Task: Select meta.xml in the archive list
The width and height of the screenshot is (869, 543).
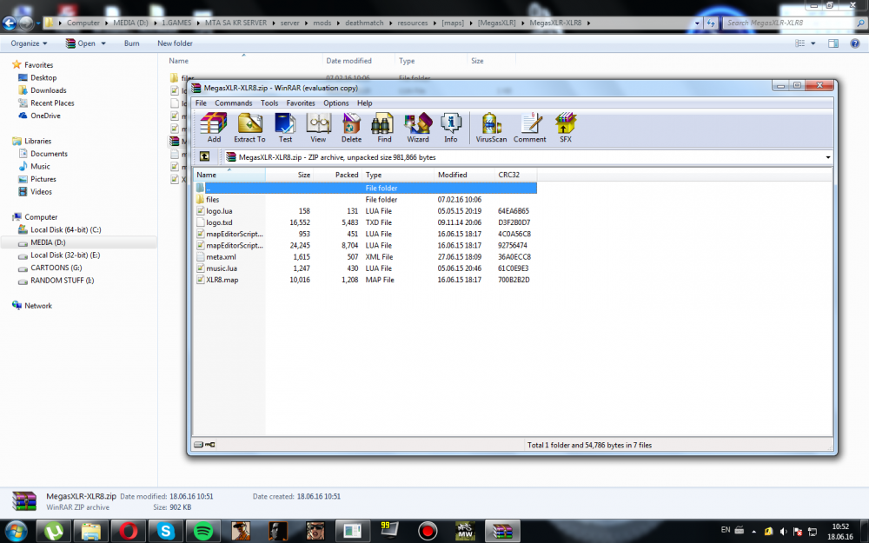Action: [221, 257]
